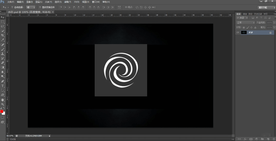
Task: Click the 3D rotate mode icon
Action: (137, 7)
